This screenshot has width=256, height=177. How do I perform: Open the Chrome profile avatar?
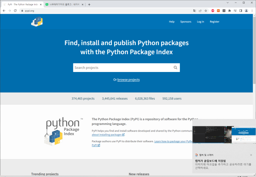click(246, 11)
